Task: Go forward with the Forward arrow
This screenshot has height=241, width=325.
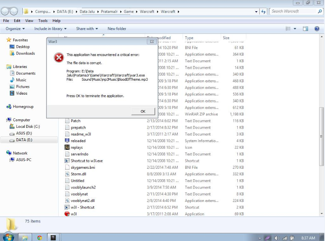Action: (x=14, y=11)
